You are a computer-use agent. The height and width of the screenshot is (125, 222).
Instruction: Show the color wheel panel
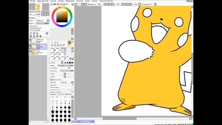pos(52,5)
